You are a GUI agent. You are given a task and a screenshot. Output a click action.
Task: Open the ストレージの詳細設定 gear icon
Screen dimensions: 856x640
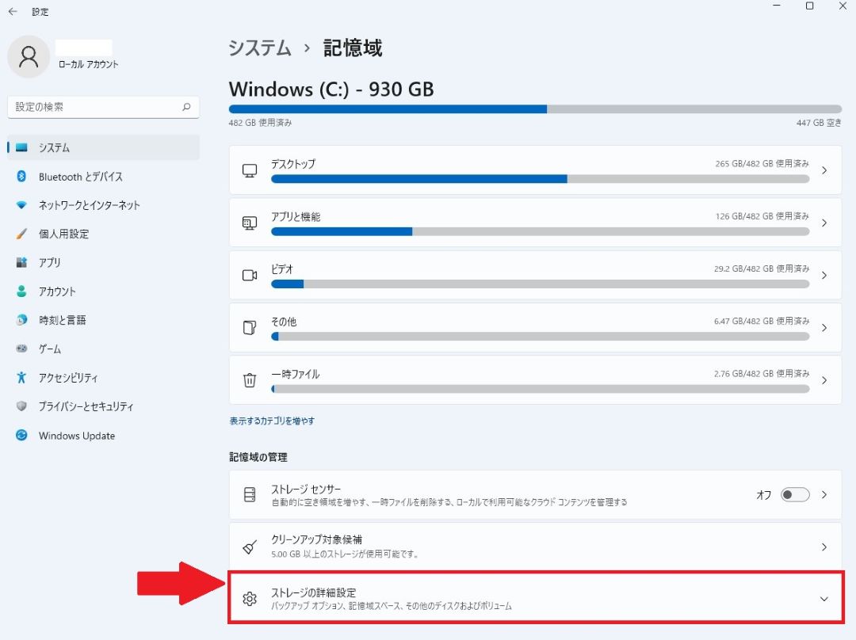point(250,597)
